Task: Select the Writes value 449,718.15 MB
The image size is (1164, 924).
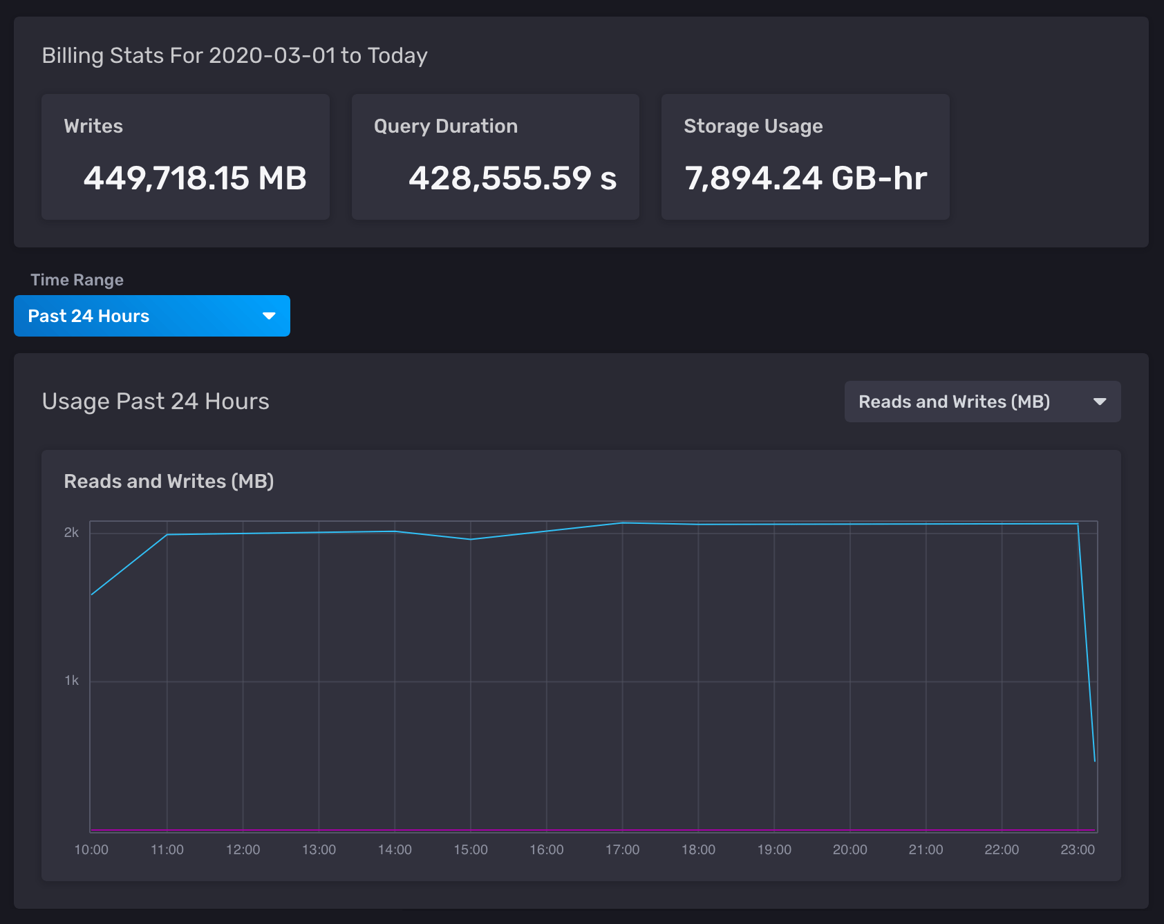Action: 195,178
